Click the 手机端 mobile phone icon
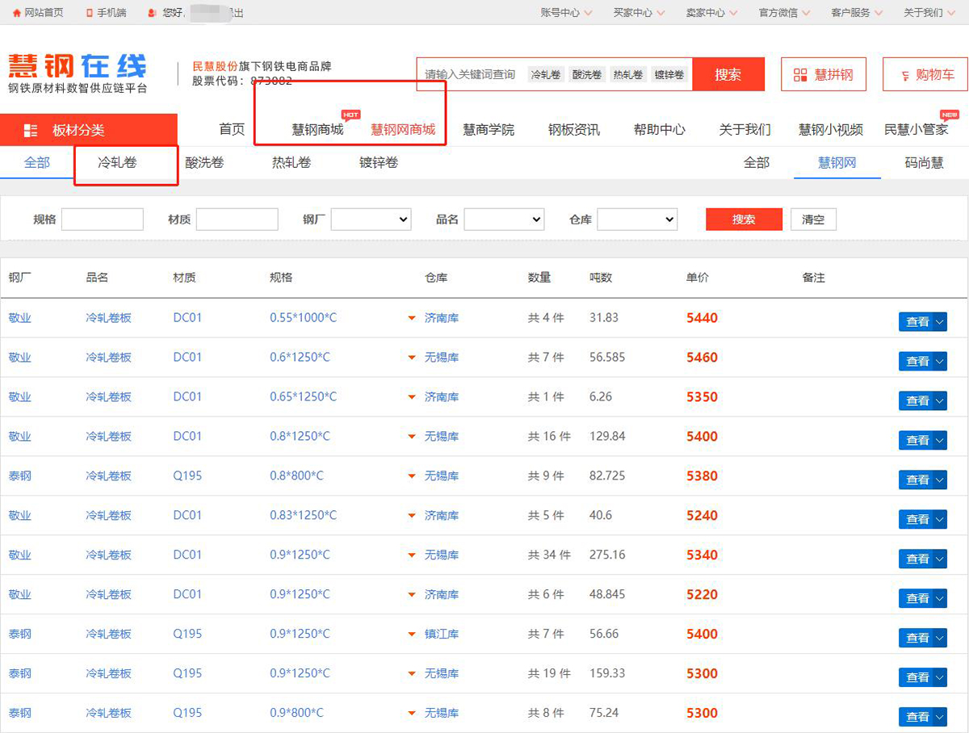This screenshot has height=733, width=969. 88,13
